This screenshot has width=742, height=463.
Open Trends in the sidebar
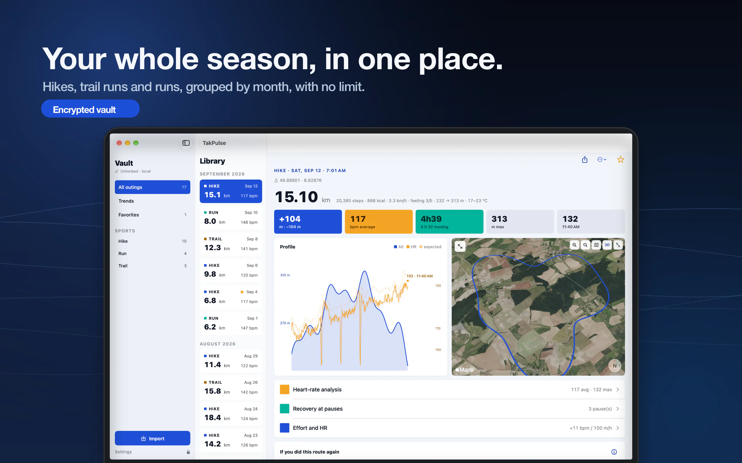(152, 201)
